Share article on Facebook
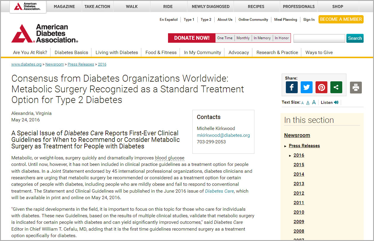This screenshot has height=241, width=374. coord(291,87)
